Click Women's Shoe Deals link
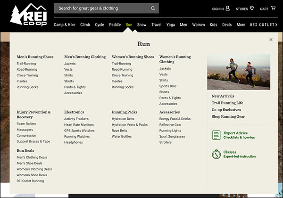 point(32,175)
